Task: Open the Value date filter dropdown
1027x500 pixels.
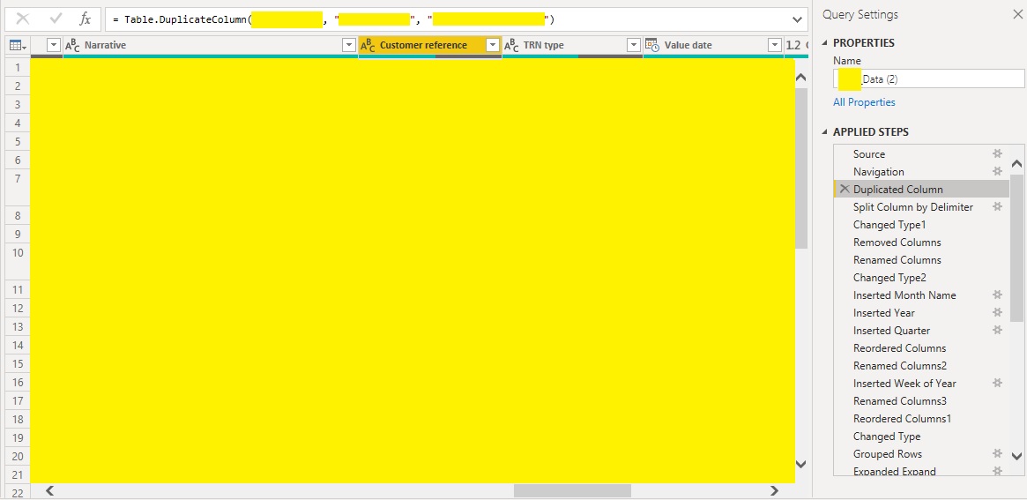Action: (x=775, y=45)
